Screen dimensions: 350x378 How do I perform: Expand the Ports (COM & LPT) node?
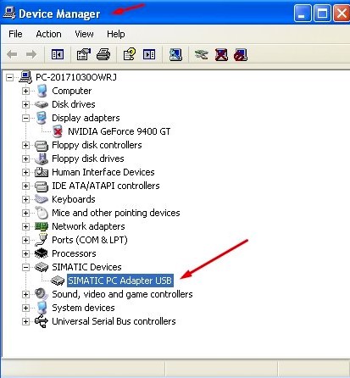click(x=25, y=240)
